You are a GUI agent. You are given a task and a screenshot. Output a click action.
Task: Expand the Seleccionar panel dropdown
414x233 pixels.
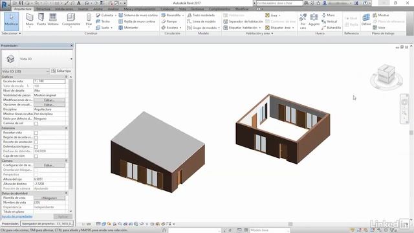11,34
